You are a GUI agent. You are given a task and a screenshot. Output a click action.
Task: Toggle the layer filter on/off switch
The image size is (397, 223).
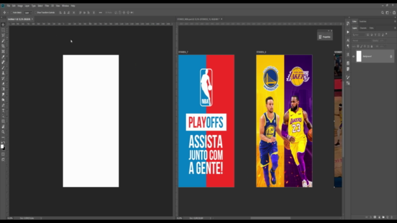[x=386, y=34]
